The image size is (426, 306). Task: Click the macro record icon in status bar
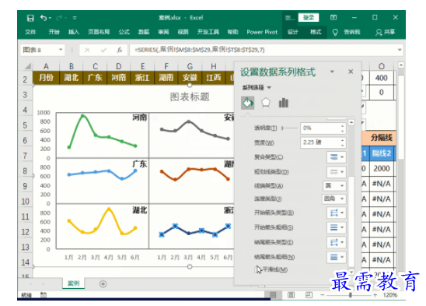click(44, 295)
